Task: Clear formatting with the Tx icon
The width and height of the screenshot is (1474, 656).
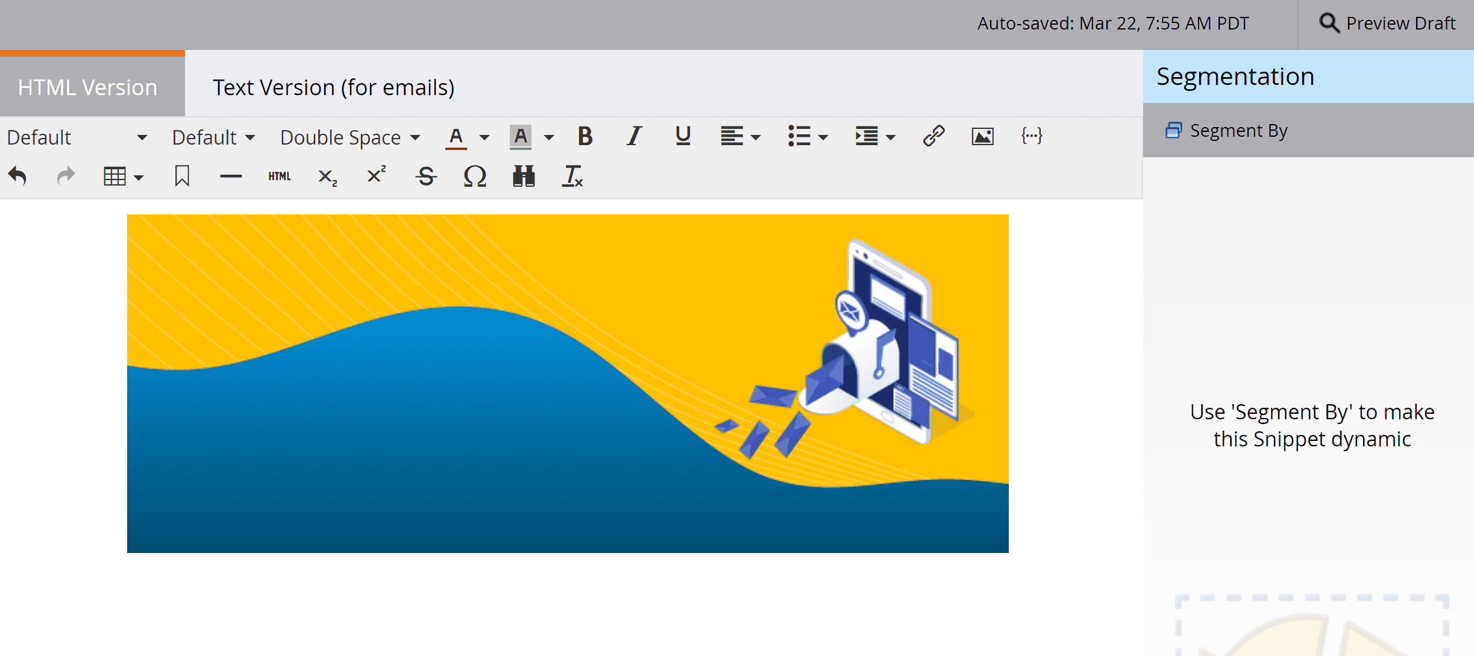Action: click(x=572, y=176)
